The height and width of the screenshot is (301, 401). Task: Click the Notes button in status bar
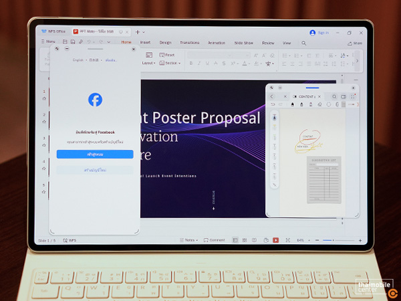pos(188,240)
